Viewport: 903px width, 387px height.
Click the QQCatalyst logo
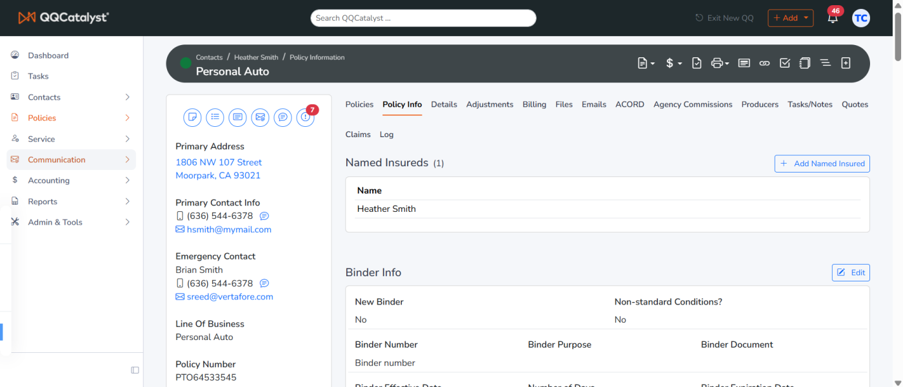tap(63, 17)
